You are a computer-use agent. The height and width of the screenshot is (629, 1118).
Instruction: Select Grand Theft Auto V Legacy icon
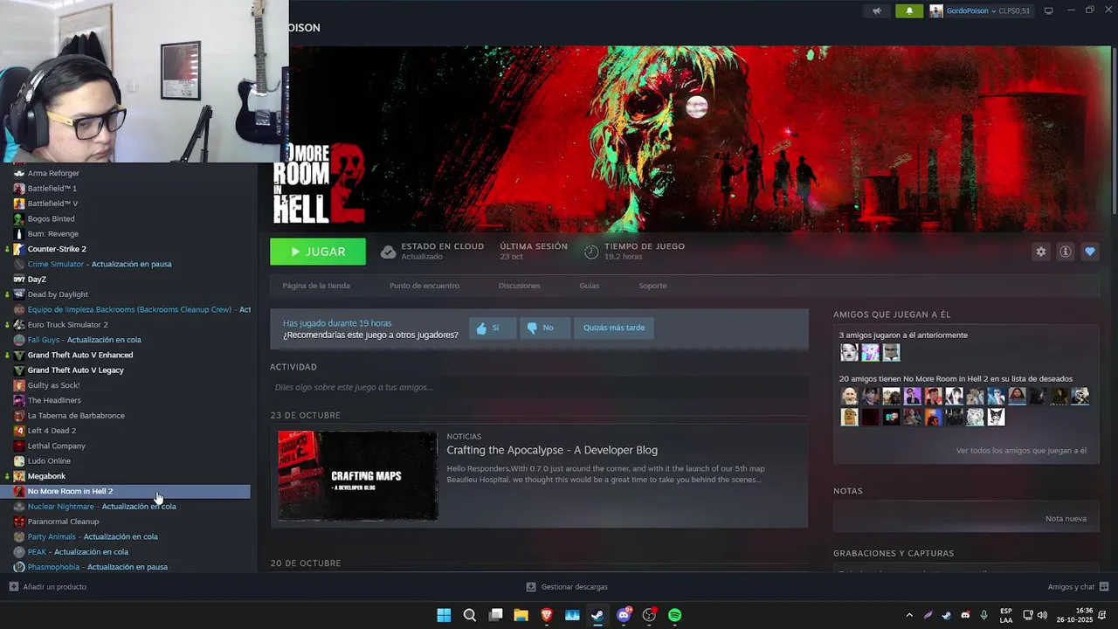(19, 370)
